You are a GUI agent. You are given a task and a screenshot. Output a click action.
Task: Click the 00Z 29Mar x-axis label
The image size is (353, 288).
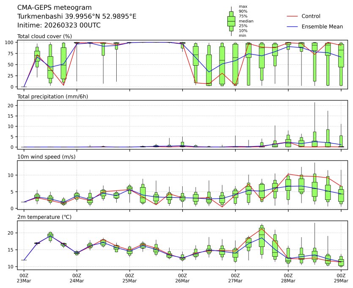click(x=341, y=278)
